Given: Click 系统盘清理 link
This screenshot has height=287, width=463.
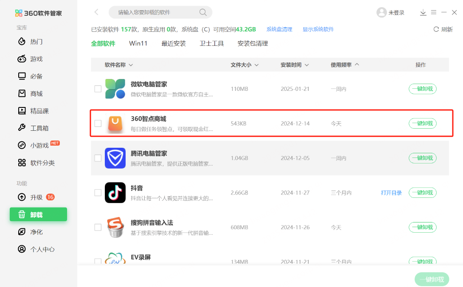Looking at the screenshot, I should tap(279, 29).
